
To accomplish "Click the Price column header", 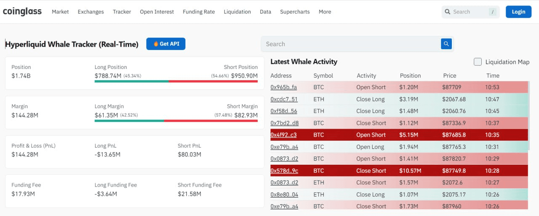I will tap(449, 76).
